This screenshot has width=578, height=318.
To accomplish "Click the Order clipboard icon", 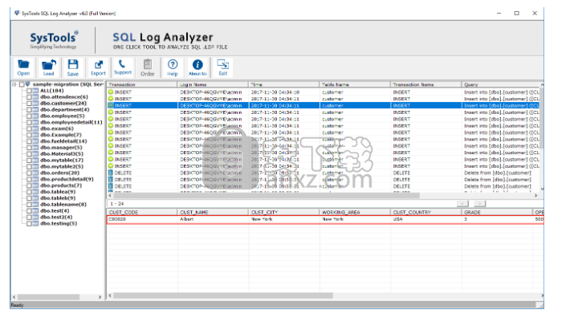I will [148, 67].
